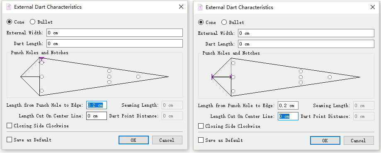This screenshot has width=381, height=153.
Task: Click OK button in left dialog
Action: pyautogui.click(x=133, y=140)
